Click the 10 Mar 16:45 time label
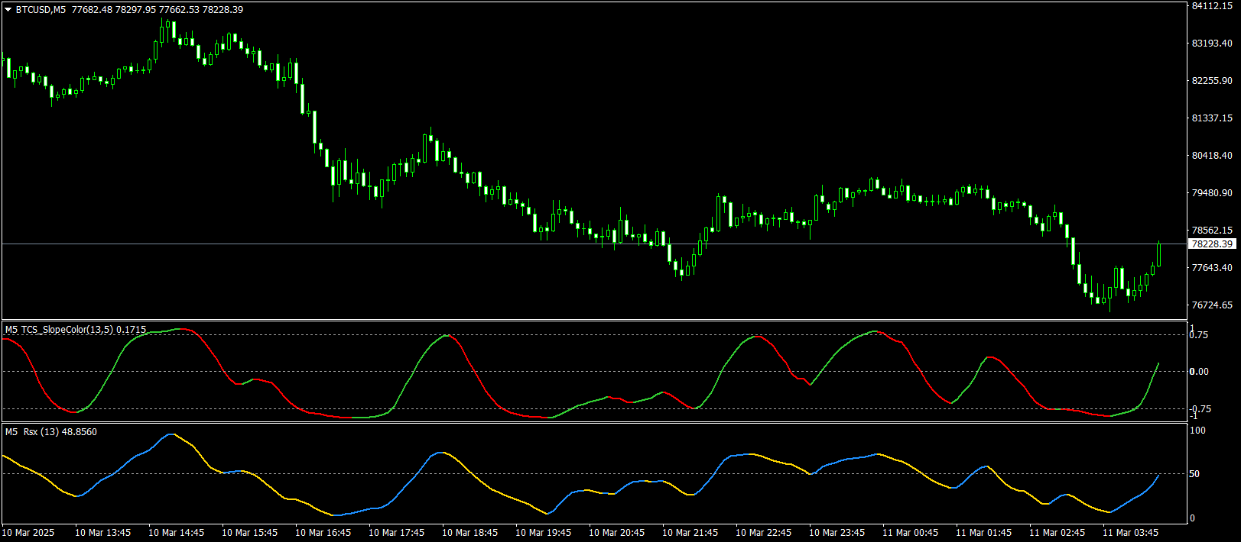The image size is (1241, 542). point(323,533)
